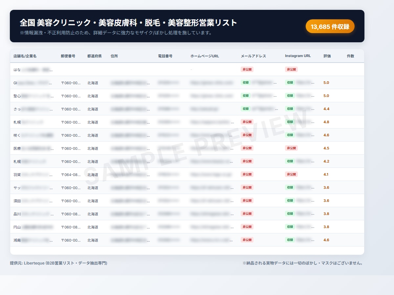The width and height of the screenshot is (394, 295).
Task: Click Instagram 収録 badge in 品川 row
Action: pos(290,214)
